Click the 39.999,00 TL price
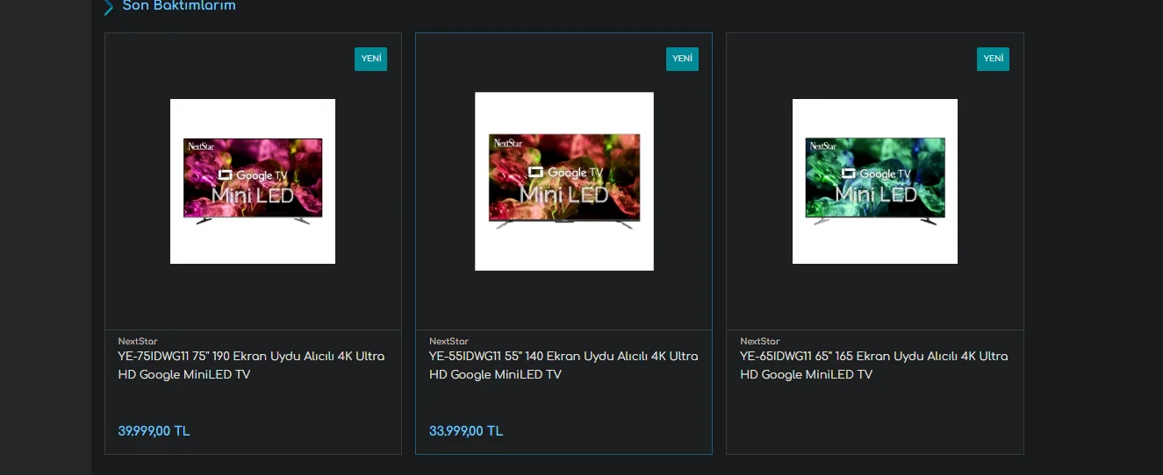1163x475 pixels. tap(154, 431)
